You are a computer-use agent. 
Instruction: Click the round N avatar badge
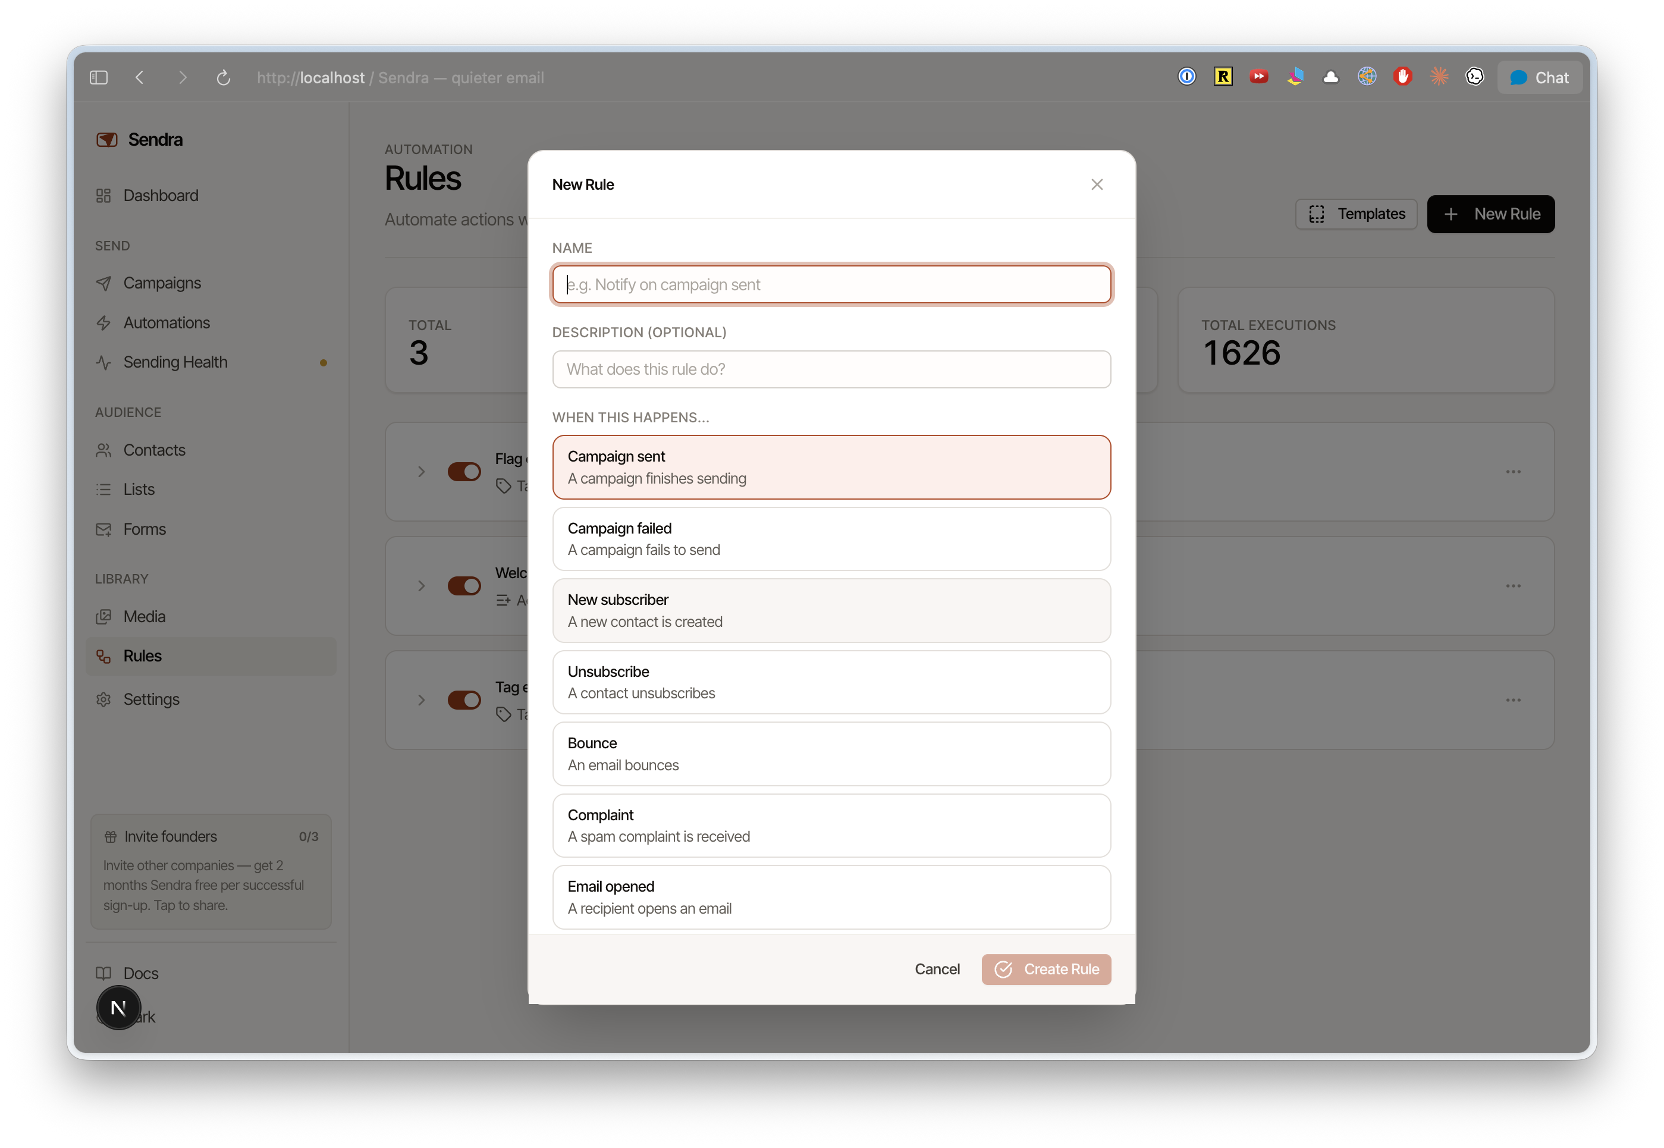click(x=119, y=1008)
